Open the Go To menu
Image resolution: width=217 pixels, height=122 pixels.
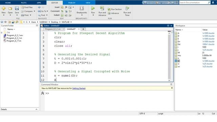point(43,11)
